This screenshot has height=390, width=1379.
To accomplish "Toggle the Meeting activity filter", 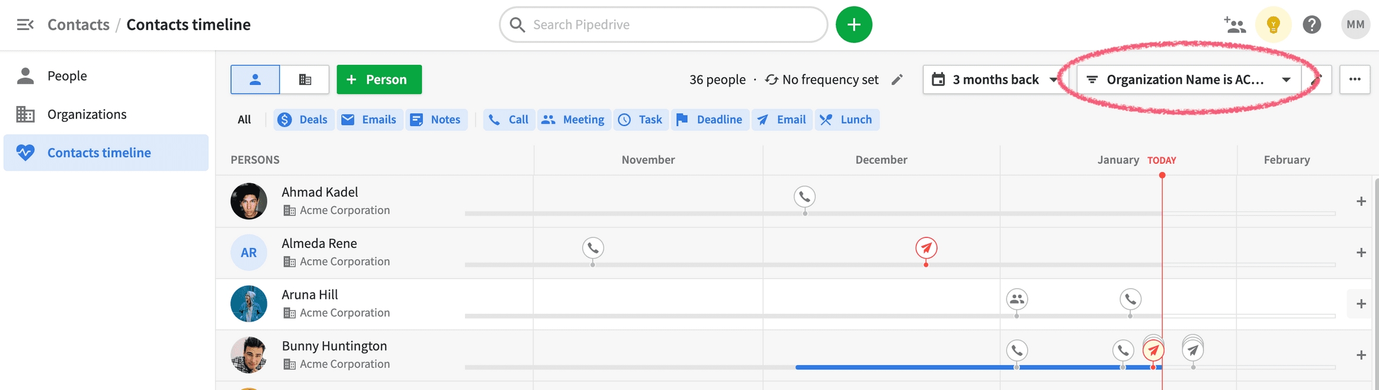I will pyautogui.click(x=573, y=120).
